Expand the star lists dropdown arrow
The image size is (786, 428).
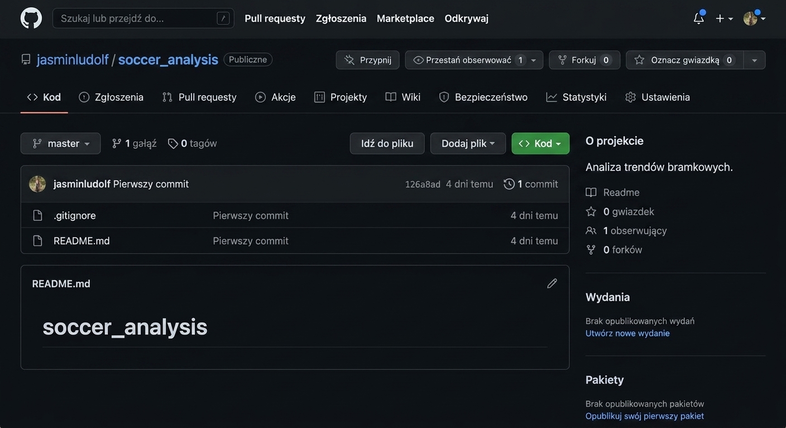[x=755, y=60]
